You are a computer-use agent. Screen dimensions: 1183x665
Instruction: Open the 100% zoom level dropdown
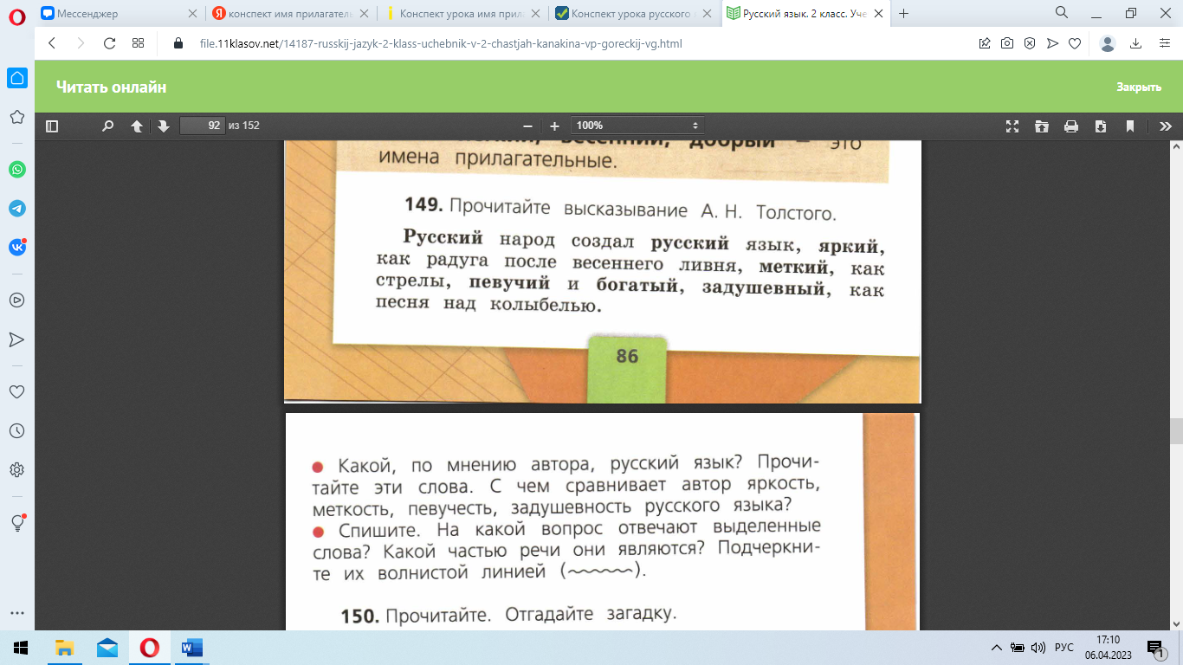click(x=637, y=126)
